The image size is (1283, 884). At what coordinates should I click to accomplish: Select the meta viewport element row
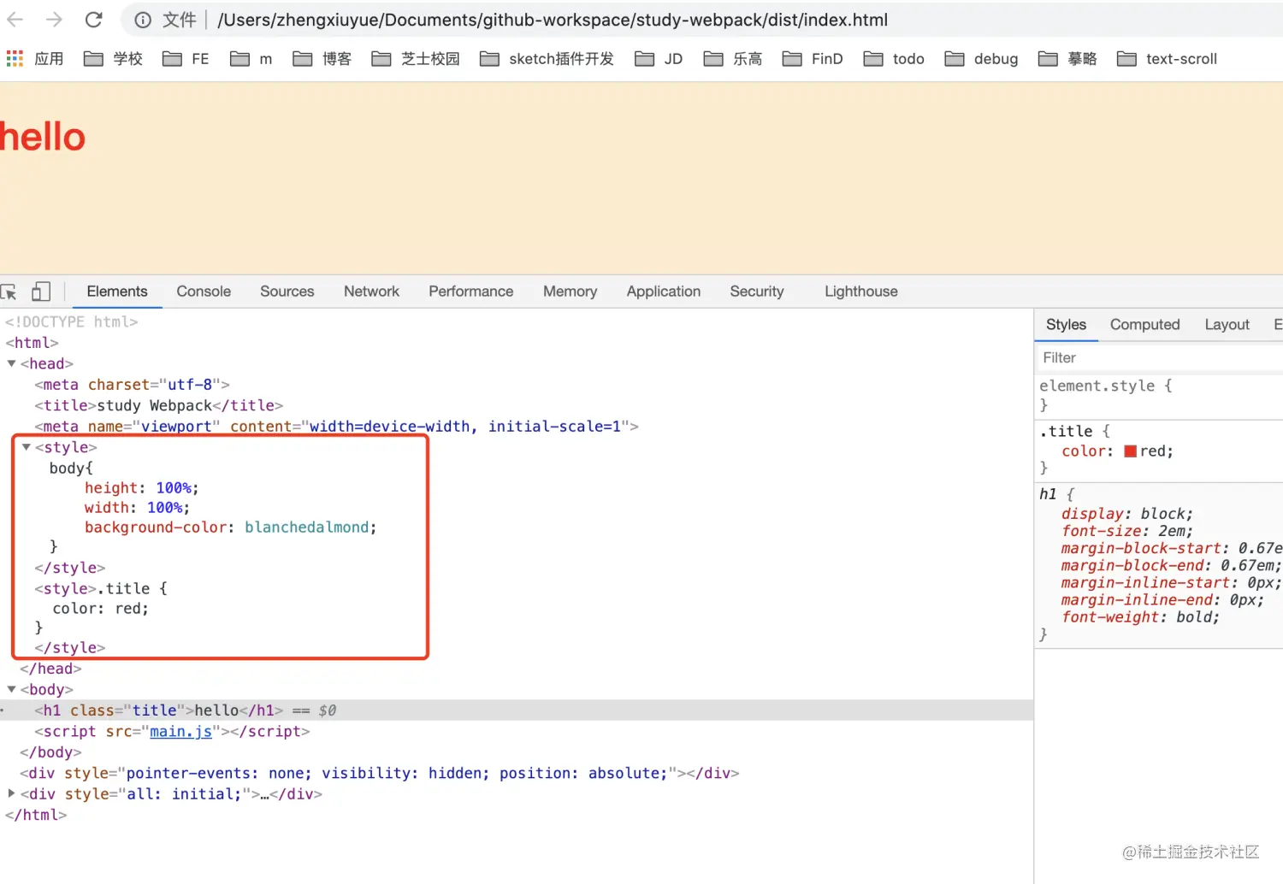tap(517, 426)
